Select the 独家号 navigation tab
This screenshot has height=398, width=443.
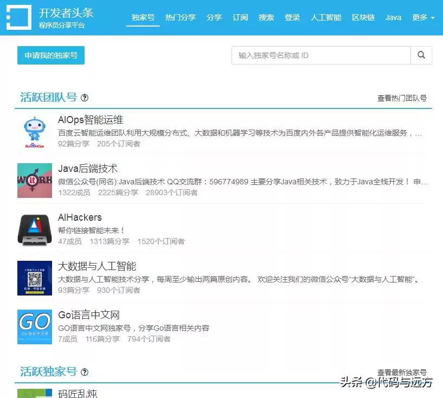[x=143, y=17]
